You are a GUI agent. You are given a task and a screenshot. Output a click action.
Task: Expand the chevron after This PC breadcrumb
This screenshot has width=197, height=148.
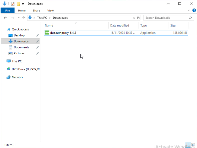coord(50,18)
